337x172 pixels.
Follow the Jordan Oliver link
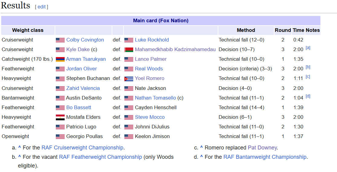82,69
